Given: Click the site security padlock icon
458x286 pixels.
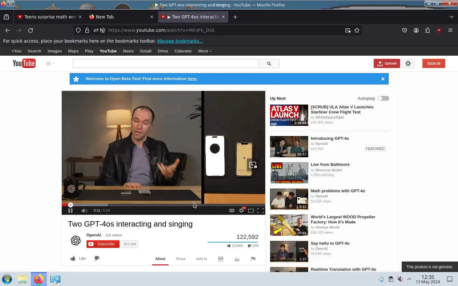Looking at the screenshot, I should [x=87, y=31].
